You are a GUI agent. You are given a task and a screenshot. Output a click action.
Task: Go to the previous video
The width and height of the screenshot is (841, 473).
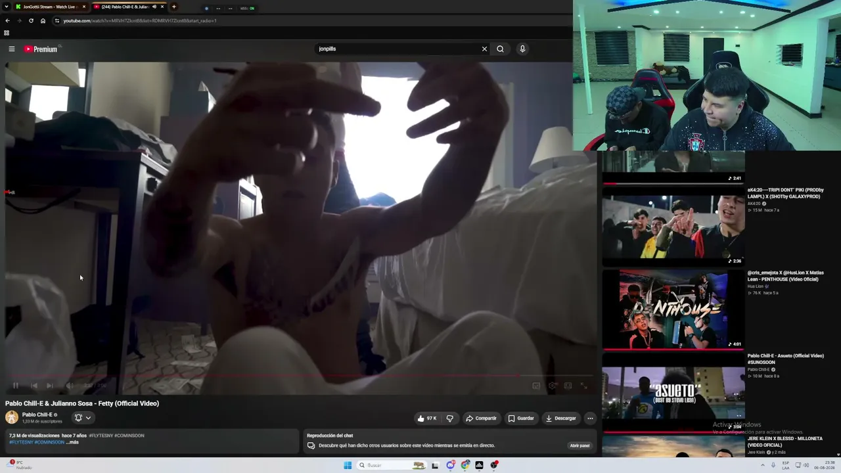tap(34, 386)
